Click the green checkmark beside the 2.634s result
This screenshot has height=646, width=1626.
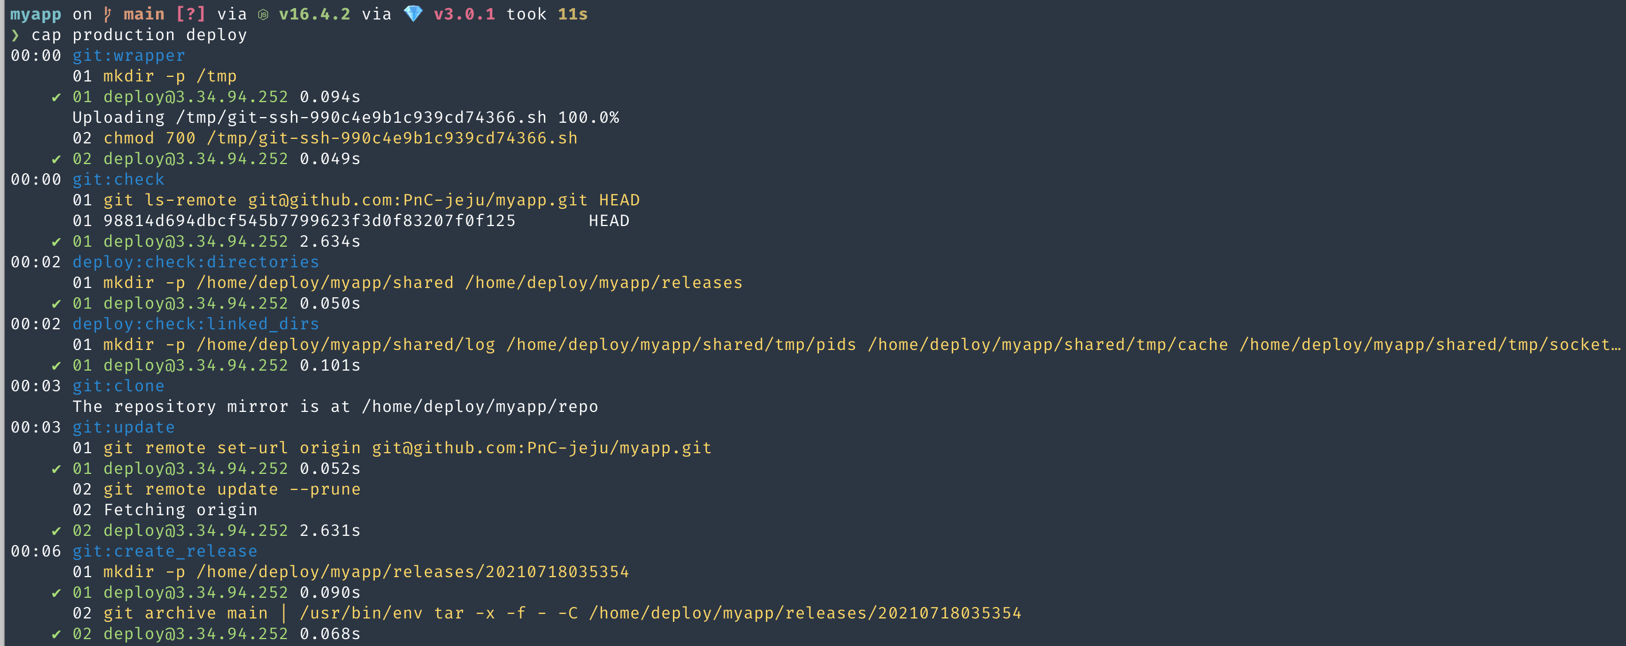click(56, 242)
